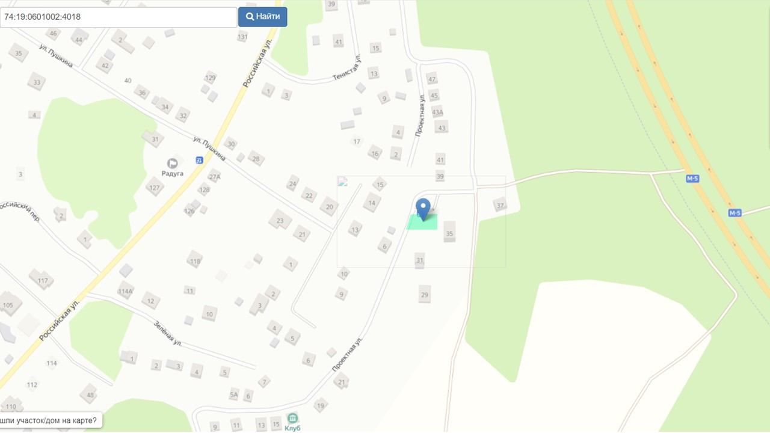Click building 131 near Российская ул.
This screenshot has width=770, height=433.
coord(242,37)
